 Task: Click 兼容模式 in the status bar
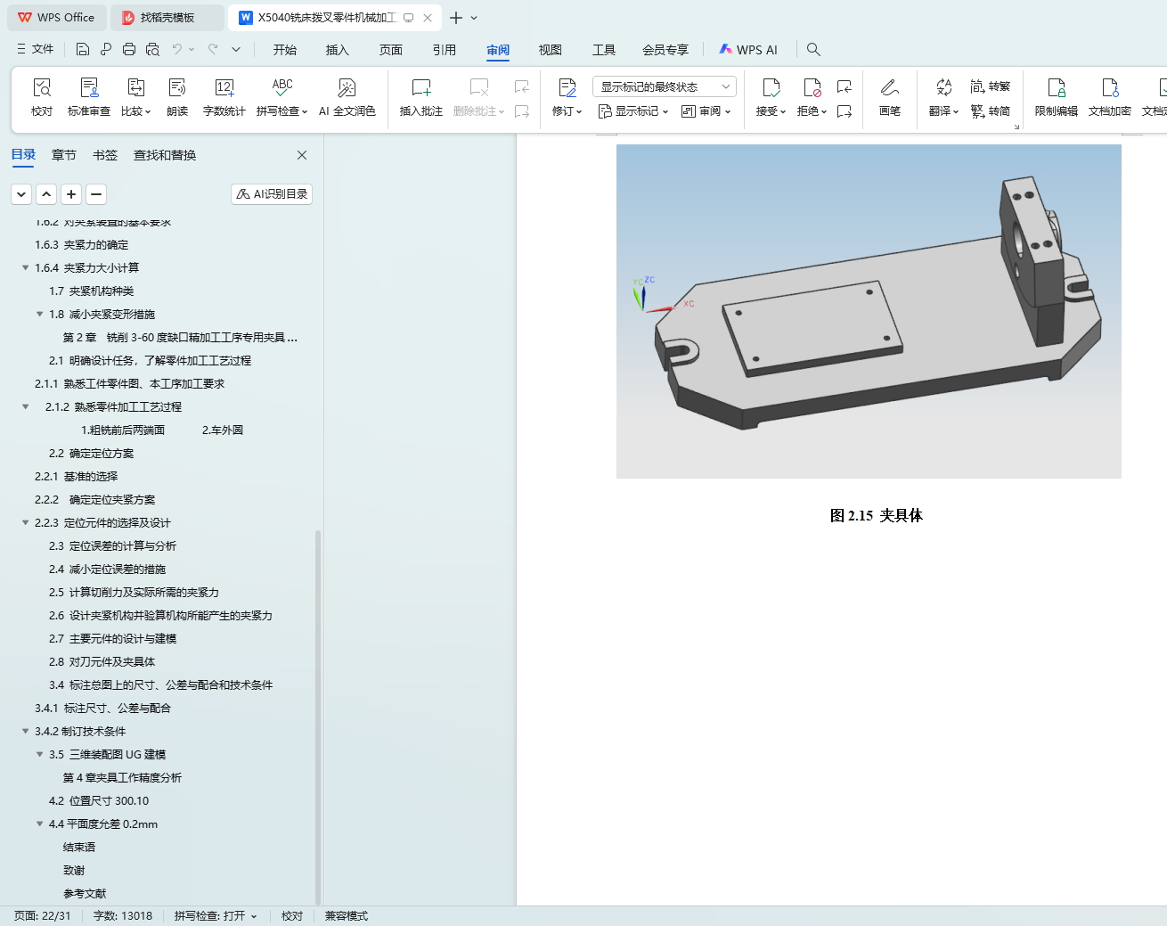pyautogui.click(x=347, y=916)
